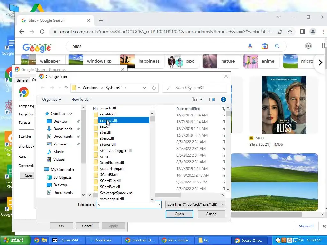Click folder quick launch icon in taskbar
The width and height of the screenshot is (327, 245).
(44, 240)
